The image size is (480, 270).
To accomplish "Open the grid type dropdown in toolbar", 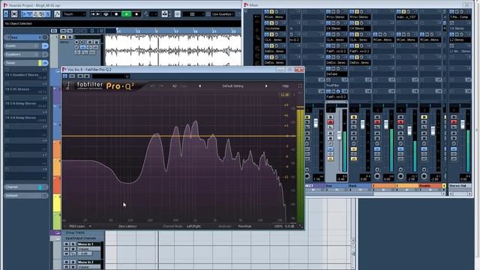I will [193, 14].
